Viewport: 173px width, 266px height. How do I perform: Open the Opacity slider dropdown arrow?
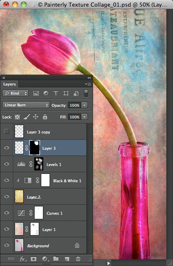(85, 105)
